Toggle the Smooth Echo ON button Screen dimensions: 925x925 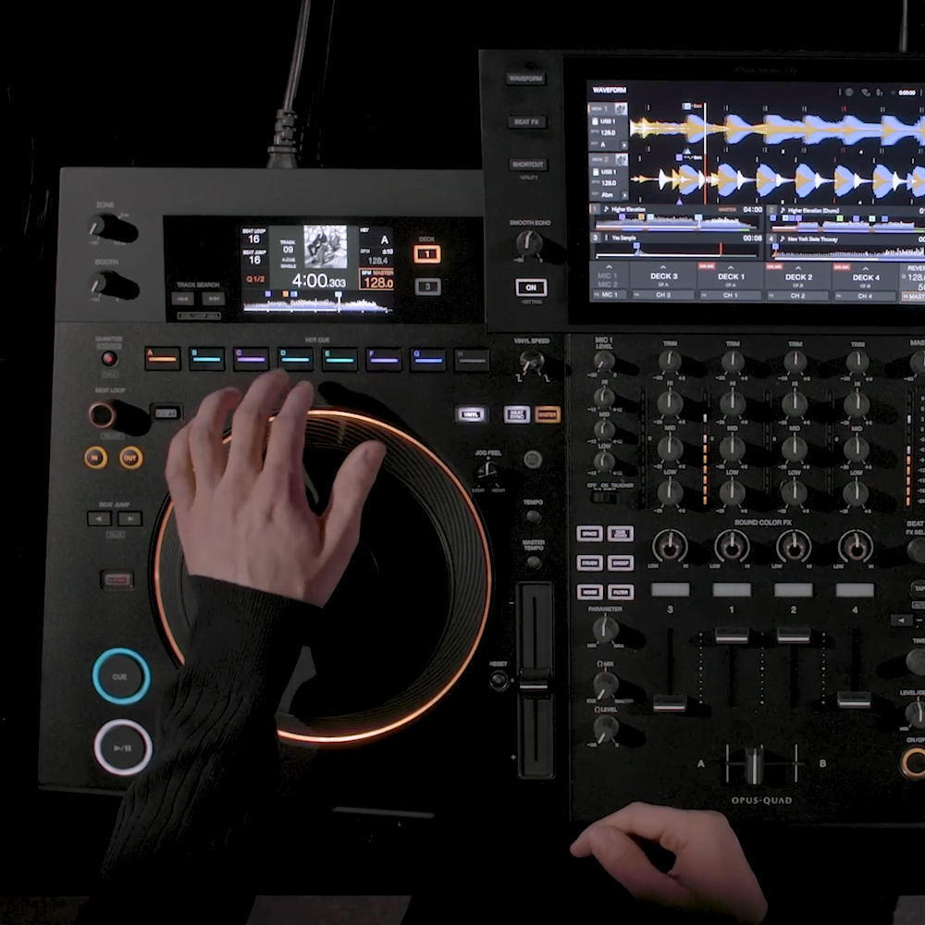(531, 288)
